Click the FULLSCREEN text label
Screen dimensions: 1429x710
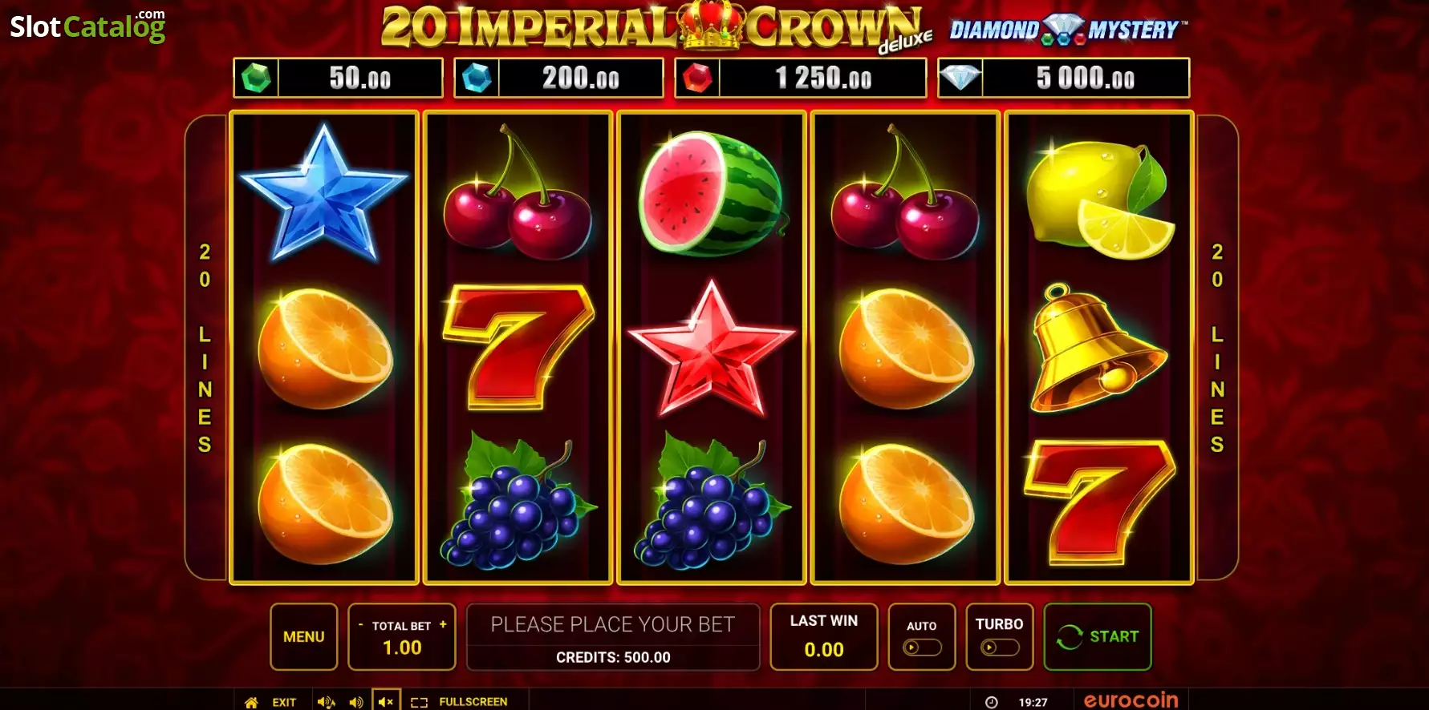click(473, 702)
